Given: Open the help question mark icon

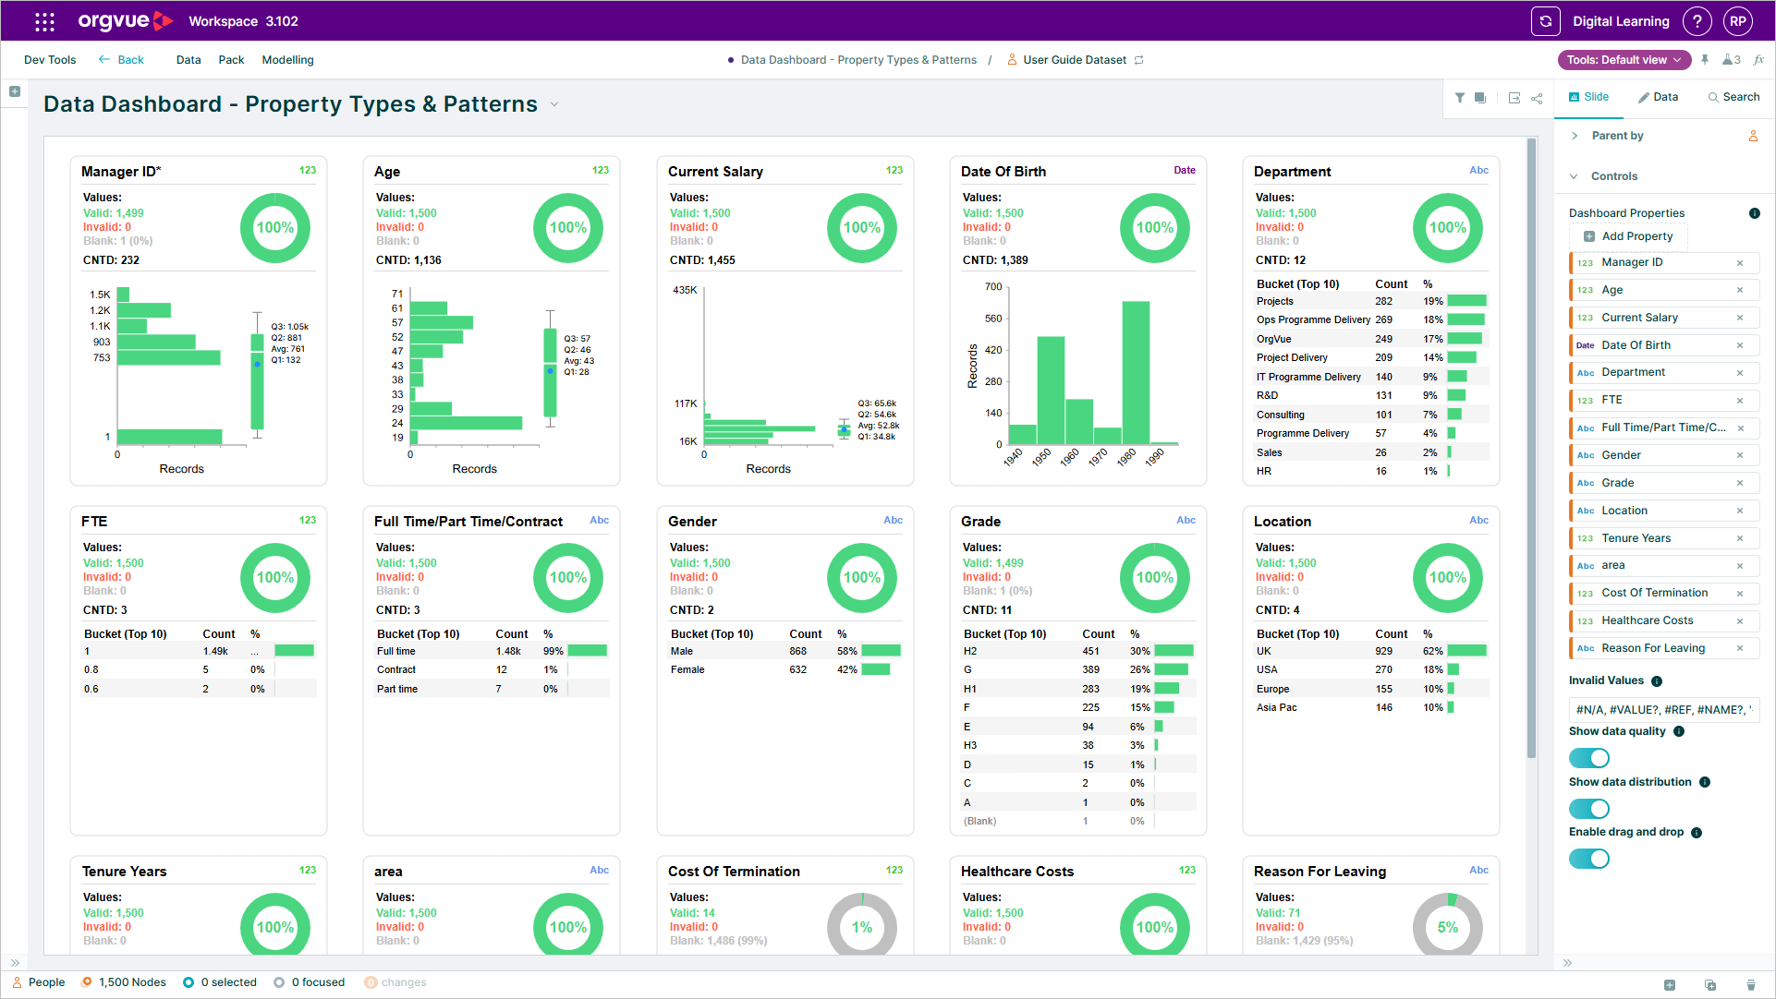Looking at the screenshot, I should pyautogui.click(x=1697, y=21).
